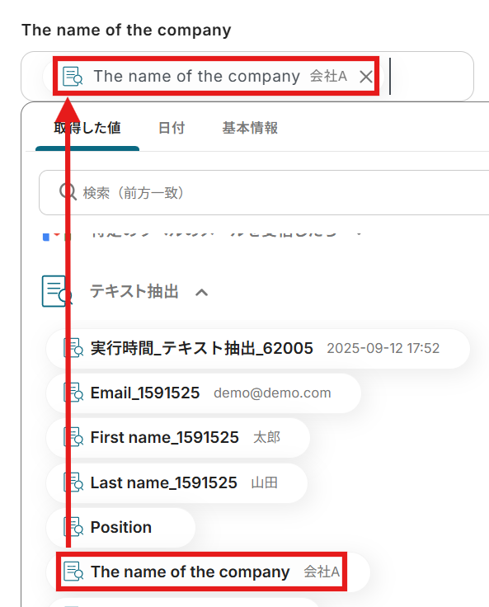Collapse the テキスト抽出 section chevron
The height and width of the screenshot is (607, 489).
coord(201,292)
